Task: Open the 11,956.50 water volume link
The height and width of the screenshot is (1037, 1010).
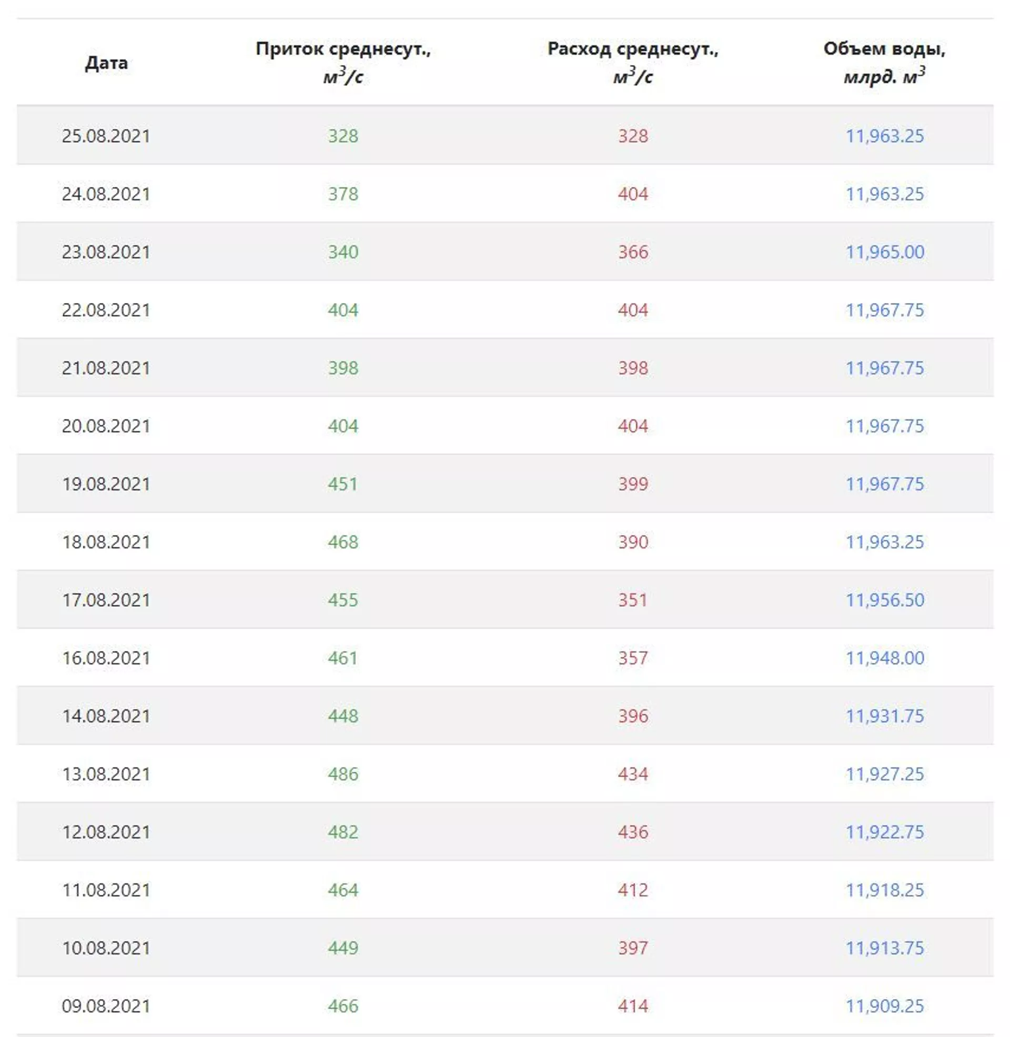Action: coord(884,600)
